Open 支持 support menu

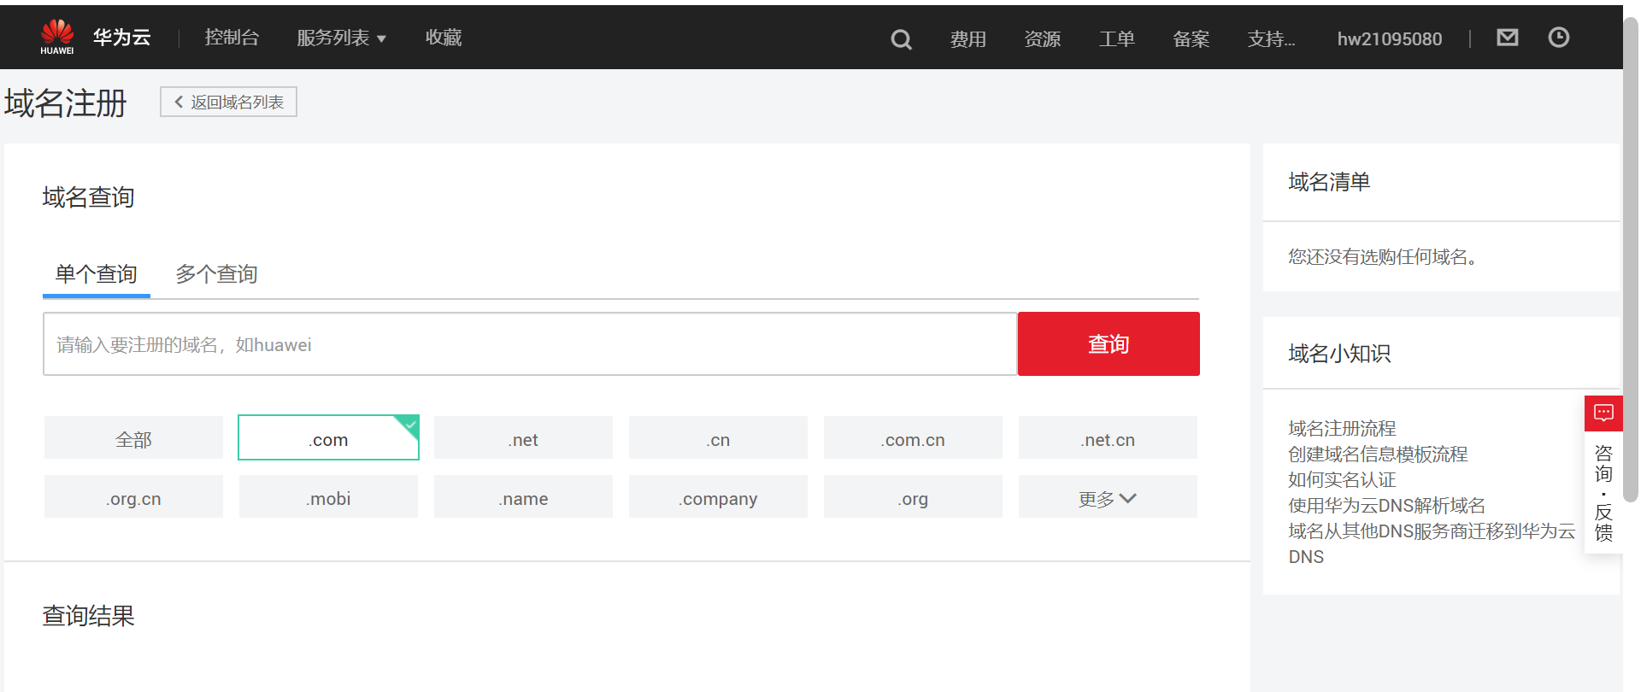pyautogui.click(x=1271, y=39)
